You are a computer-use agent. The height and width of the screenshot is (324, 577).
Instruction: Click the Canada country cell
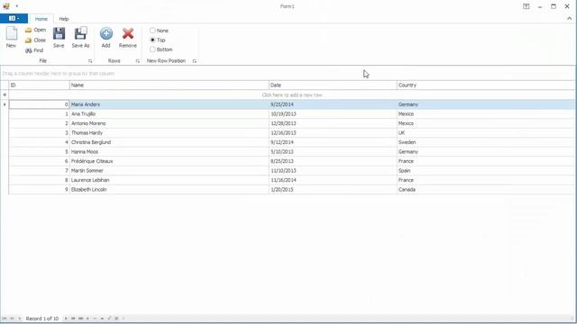tap(486, 190)
